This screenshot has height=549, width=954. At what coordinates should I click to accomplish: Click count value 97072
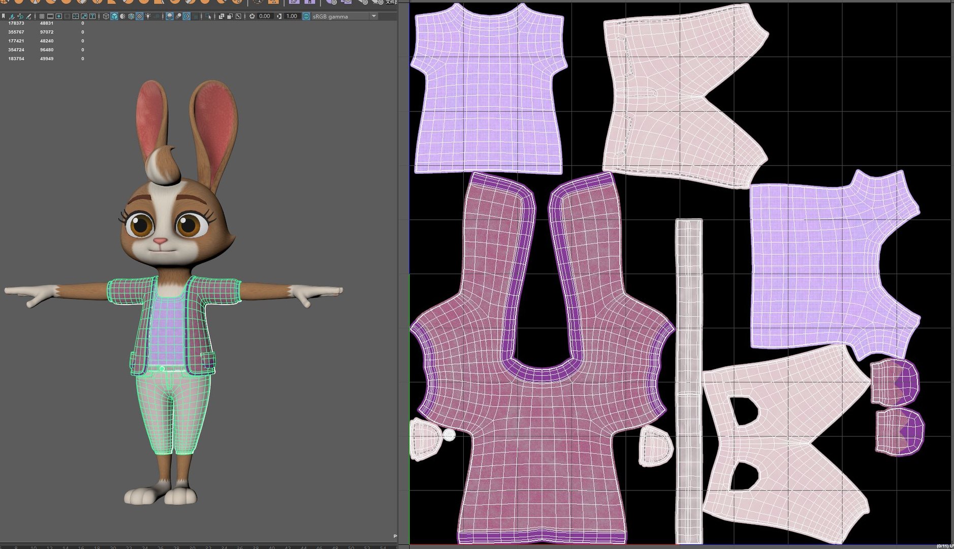(x=47, y=32)
